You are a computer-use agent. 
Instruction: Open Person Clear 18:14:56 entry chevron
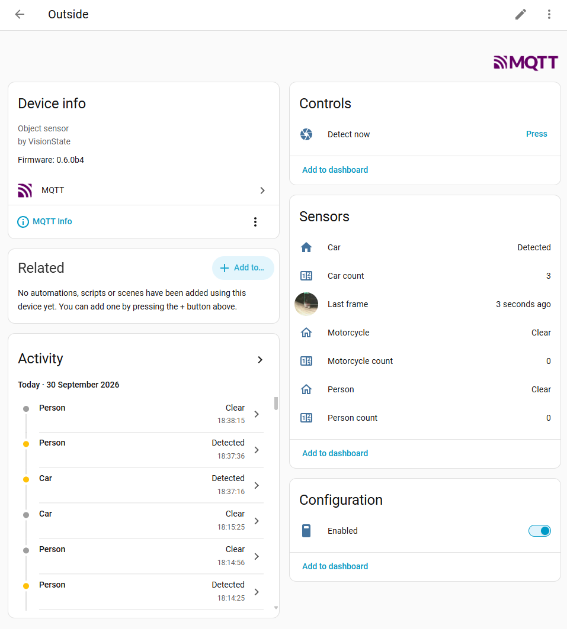pos(257,556)
